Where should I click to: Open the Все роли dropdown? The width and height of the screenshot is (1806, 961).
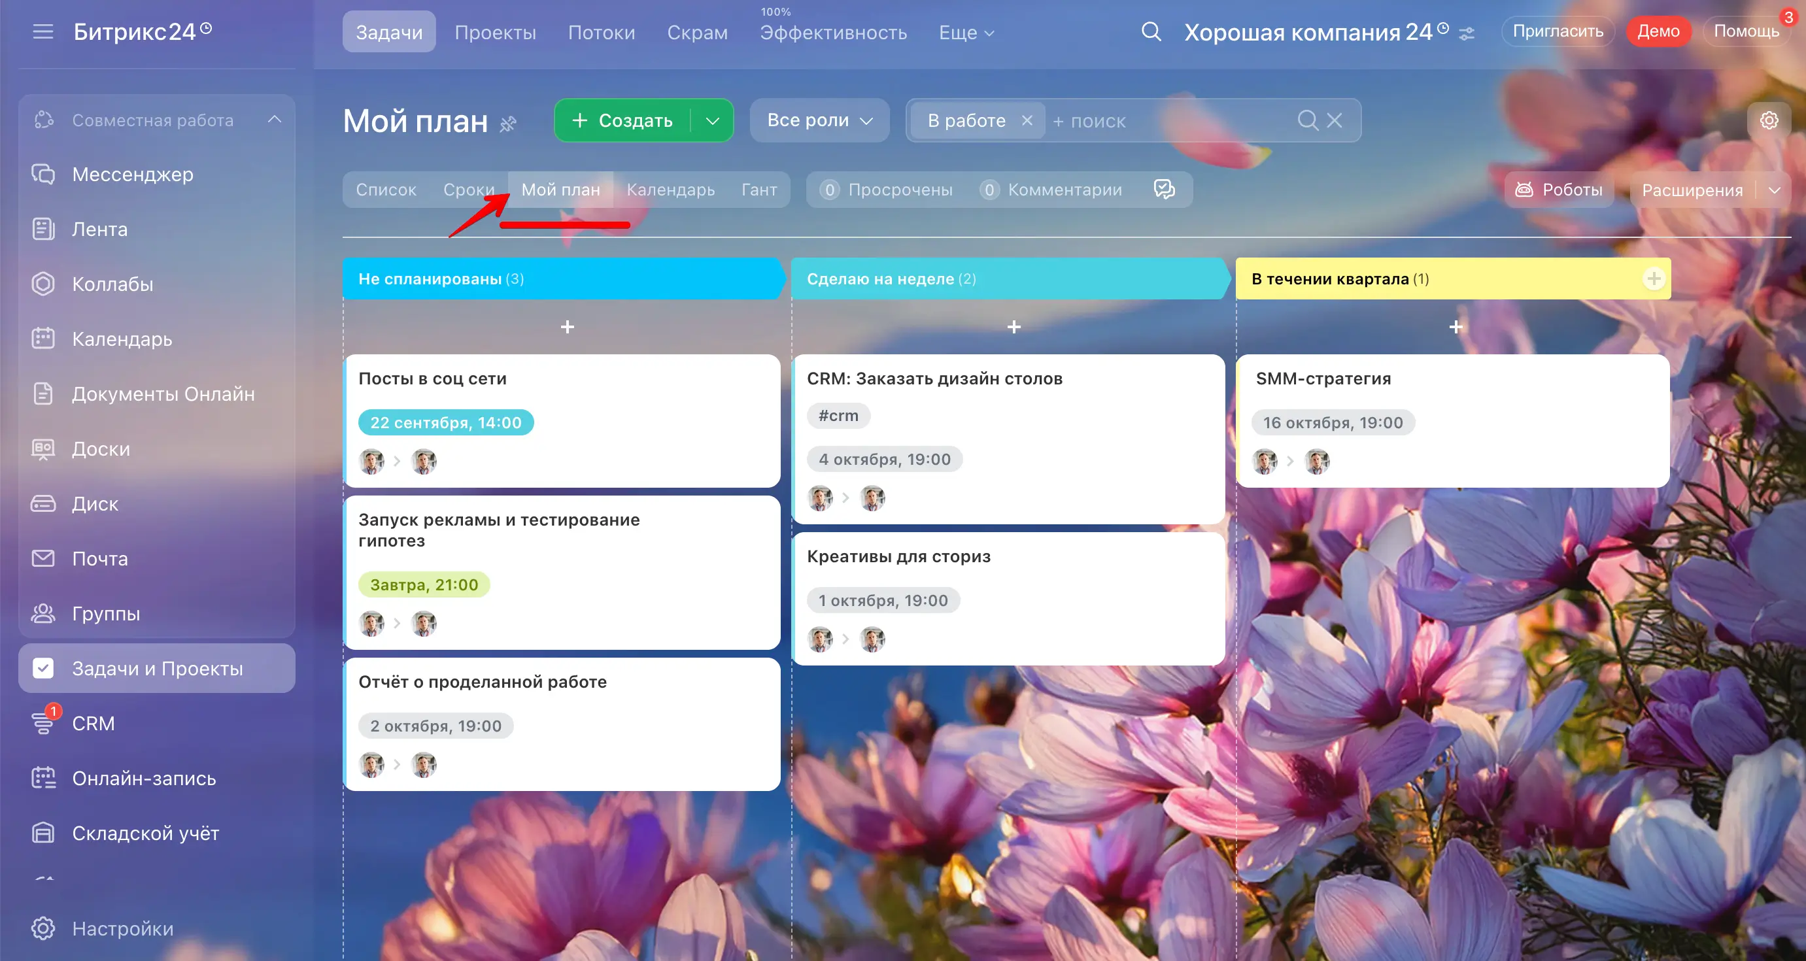click(x=819, y=120)
